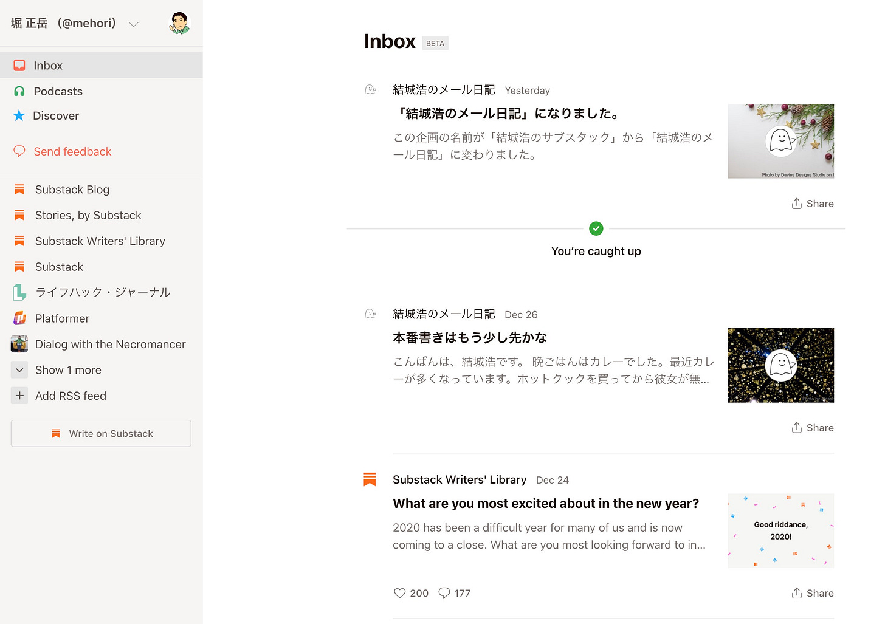Open What are you most excited about post
Viewport: 885px width, 624px height.
pos(546,504)
